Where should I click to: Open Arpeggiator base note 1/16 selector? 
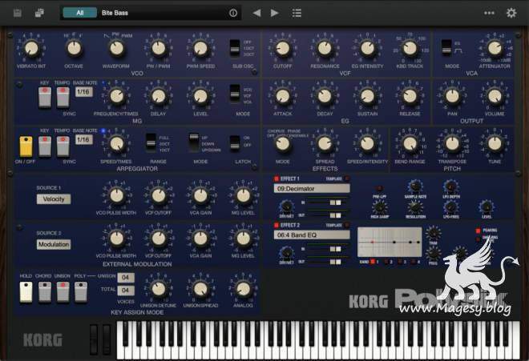click(x=83, y=139)
